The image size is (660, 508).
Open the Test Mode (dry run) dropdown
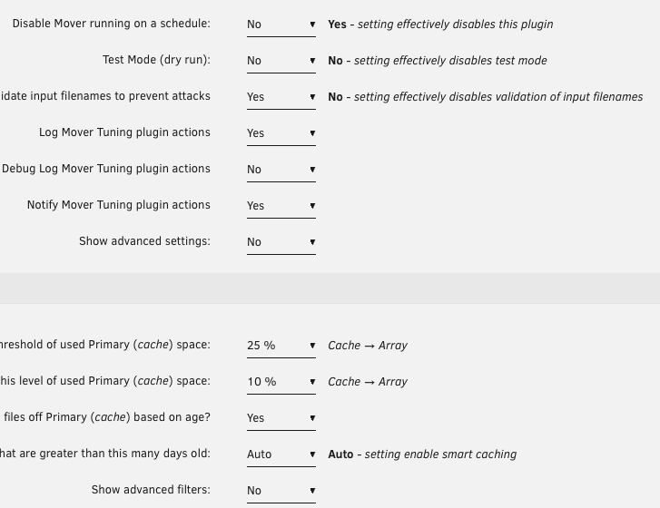(x=281, y=61)
